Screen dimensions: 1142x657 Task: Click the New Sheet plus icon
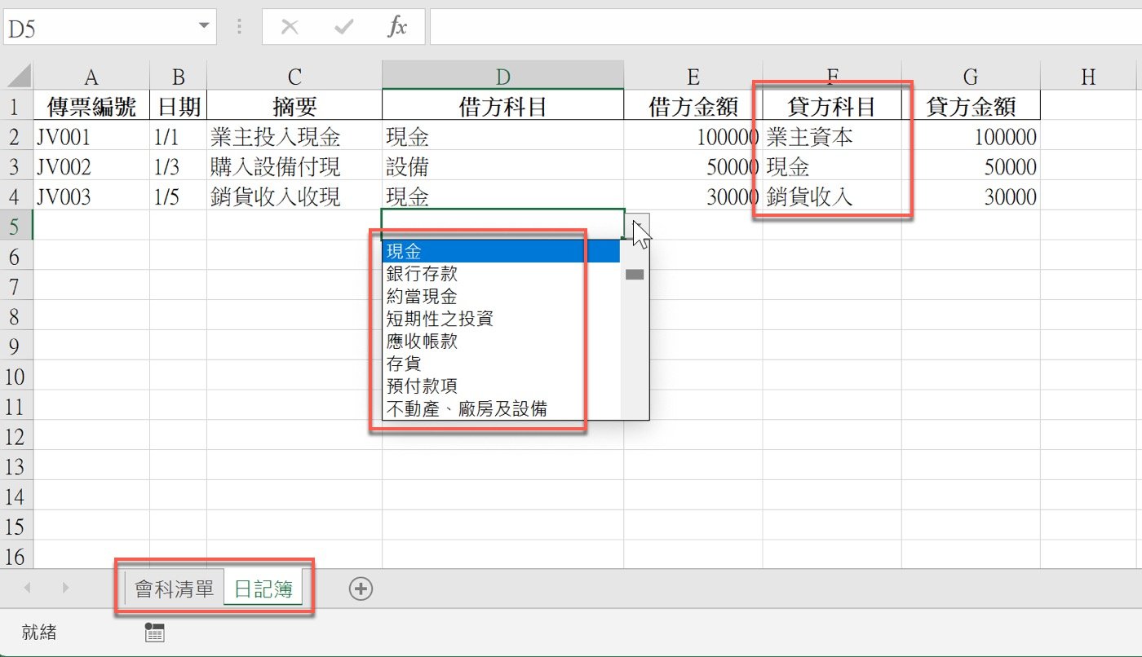pos(361,589)
